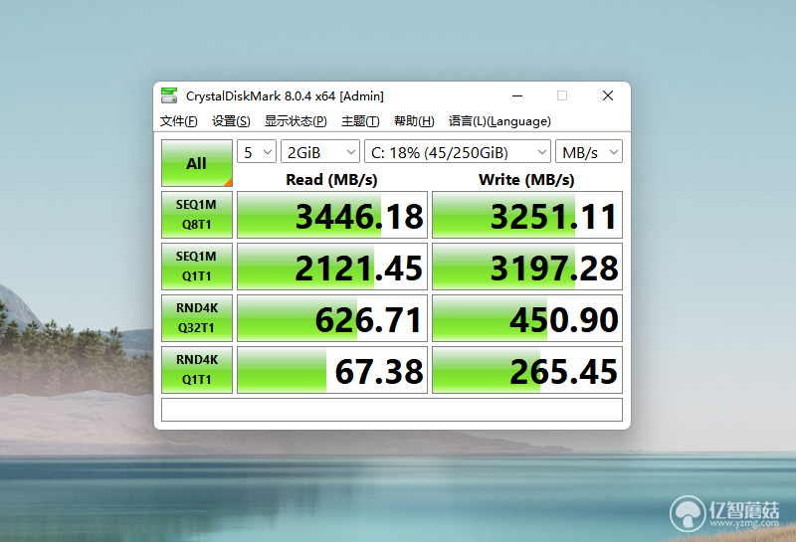
Task: Click the SEQ1M Q1T1 read result 2121.45
Action: click(332, 267)
